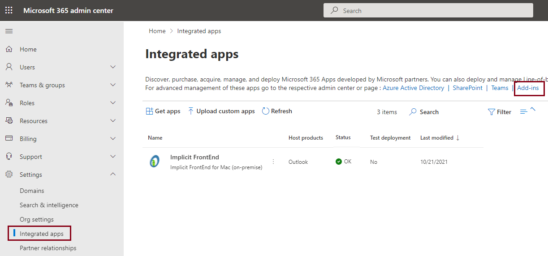Click the Home breadcrumb link
548x256 pixels.
point(157,31)
